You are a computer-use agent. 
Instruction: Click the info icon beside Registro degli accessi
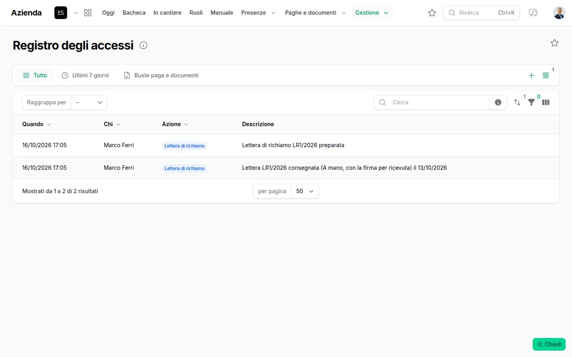[143, 45]
